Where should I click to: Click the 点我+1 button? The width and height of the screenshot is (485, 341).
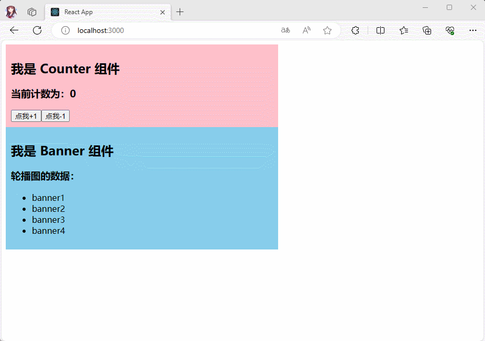click(x=26, y=116)
